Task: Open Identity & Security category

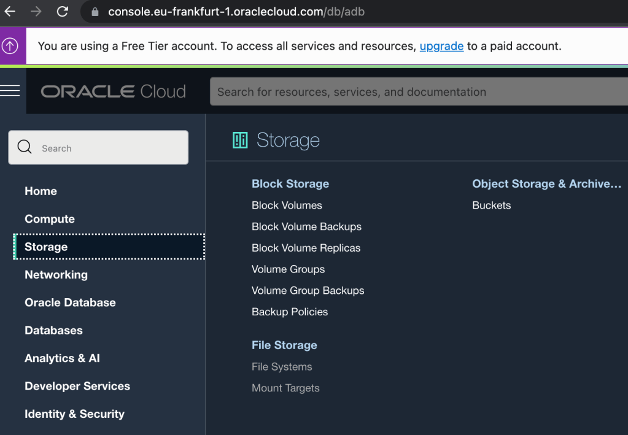Action: click(74, 414)
